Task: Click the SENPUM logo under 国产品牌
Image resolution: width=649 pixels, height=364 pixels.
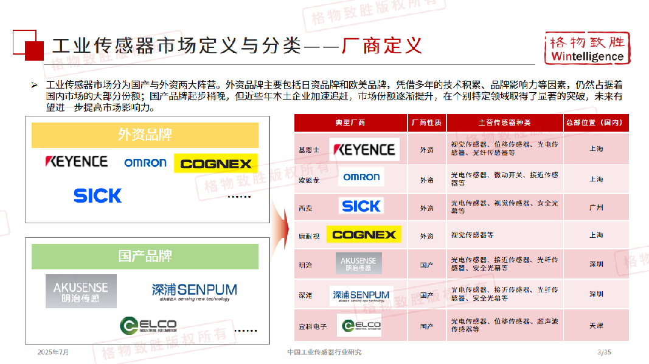Action: (x=194, y=292)
